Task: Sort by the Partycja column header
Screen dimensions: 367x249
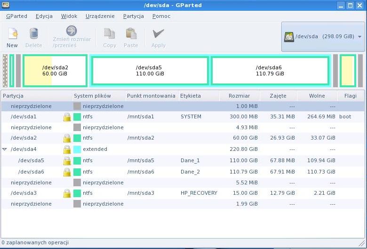Action: (x=37, y=96)
